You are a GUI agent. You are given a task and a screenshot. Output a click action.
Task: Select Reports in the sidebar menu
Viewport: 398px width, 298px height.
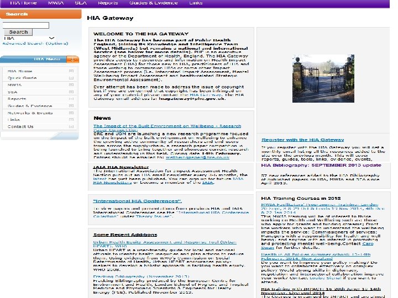coord(17,99)
